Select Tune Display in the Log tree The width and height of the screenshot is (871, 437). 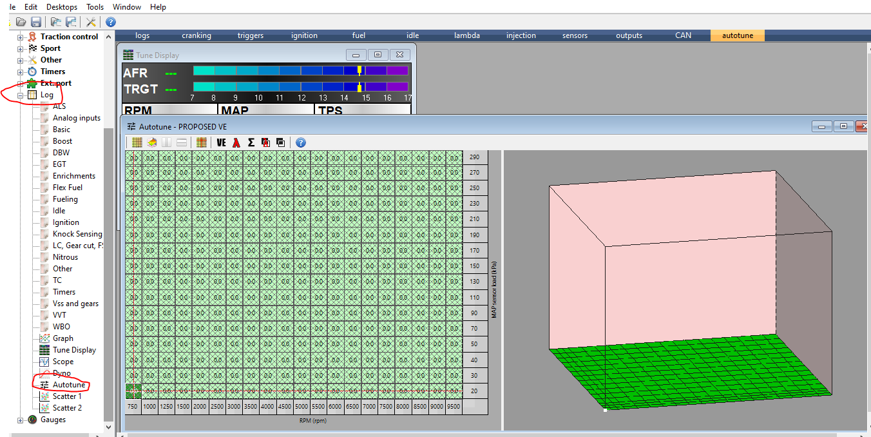tap(74, 350)
